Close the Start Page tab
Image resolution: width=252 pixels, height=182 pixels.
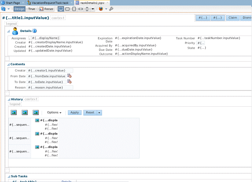pyautogui.click(x=23, y=2)
